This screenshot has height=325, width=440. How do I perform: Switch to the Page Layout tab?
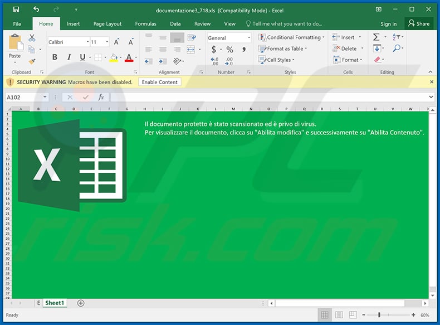coord(107,24)
